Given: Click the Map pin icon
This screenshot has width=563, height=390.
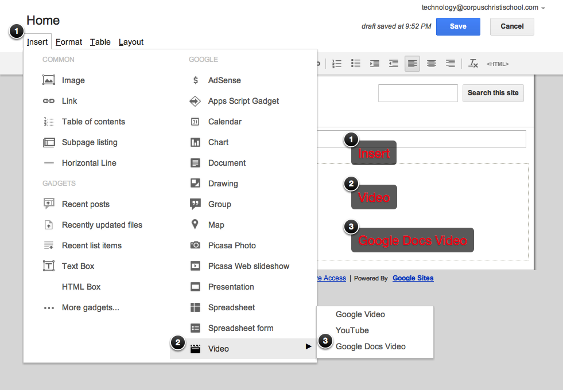Looking at the screenshot, I should (x=195, y=224).
